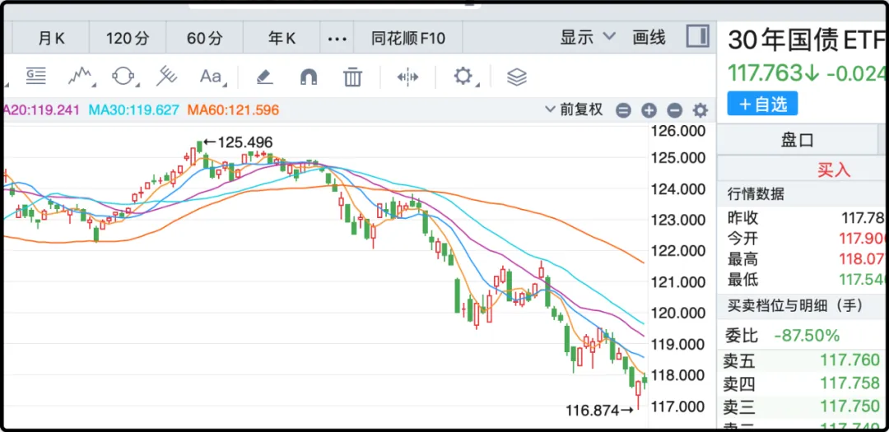Viewport: 889px width, 432px height.
Task: Switch to the 月K tab
Action: click(x=51, y=38)
